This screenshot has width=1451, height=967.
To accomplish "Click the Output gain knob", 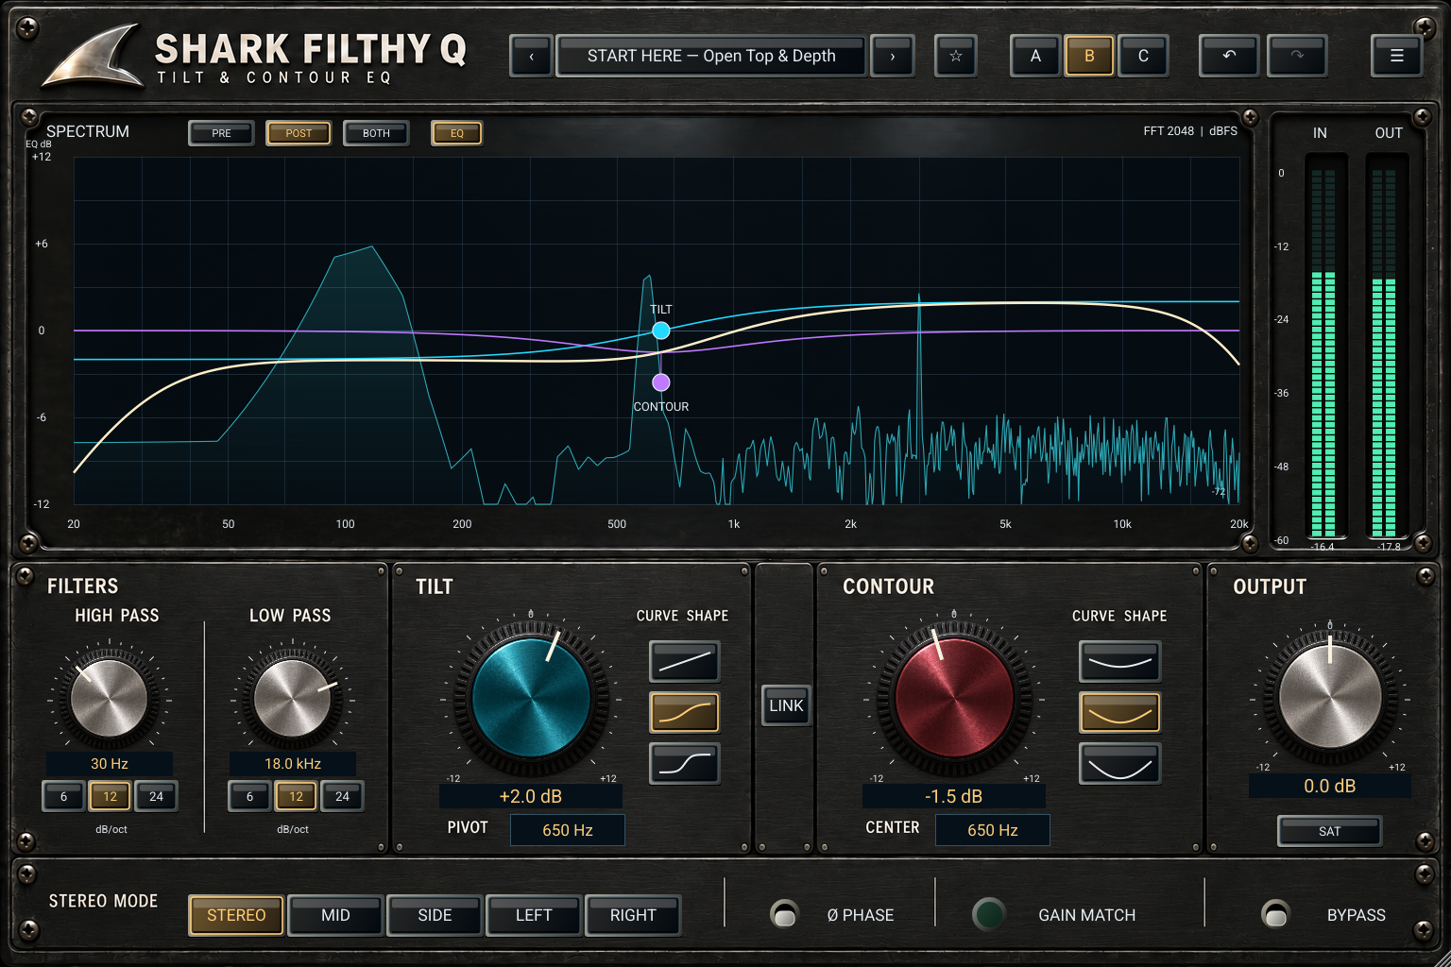I will [1330, 698].
